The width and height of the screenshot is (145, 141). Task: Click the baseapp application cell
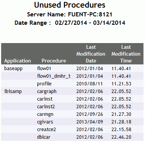click(x=13, y=69)
